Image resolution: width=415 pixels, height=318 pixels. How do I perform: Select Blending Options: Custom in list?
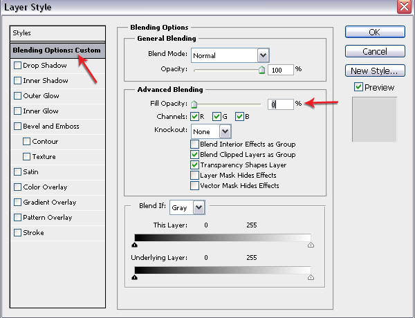[x=57, y=50]
